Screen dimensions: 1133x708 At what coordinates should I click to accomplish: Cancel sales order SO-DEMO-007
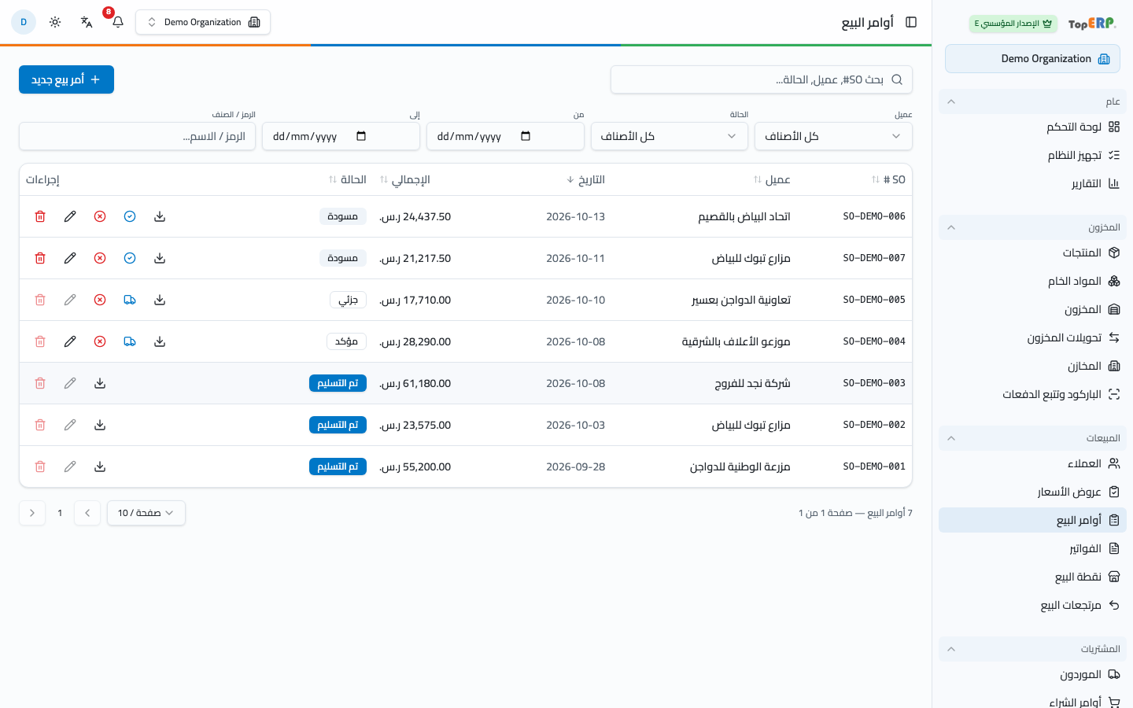pos(100,258)
